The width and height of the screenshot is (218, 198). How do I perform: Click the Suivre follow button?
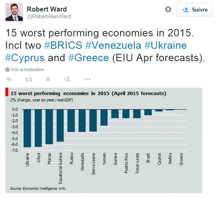[x=194, y=10]
